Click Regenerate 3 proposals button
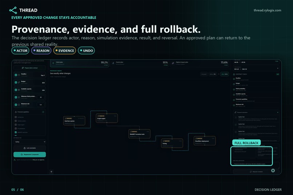 click(30, 154)
